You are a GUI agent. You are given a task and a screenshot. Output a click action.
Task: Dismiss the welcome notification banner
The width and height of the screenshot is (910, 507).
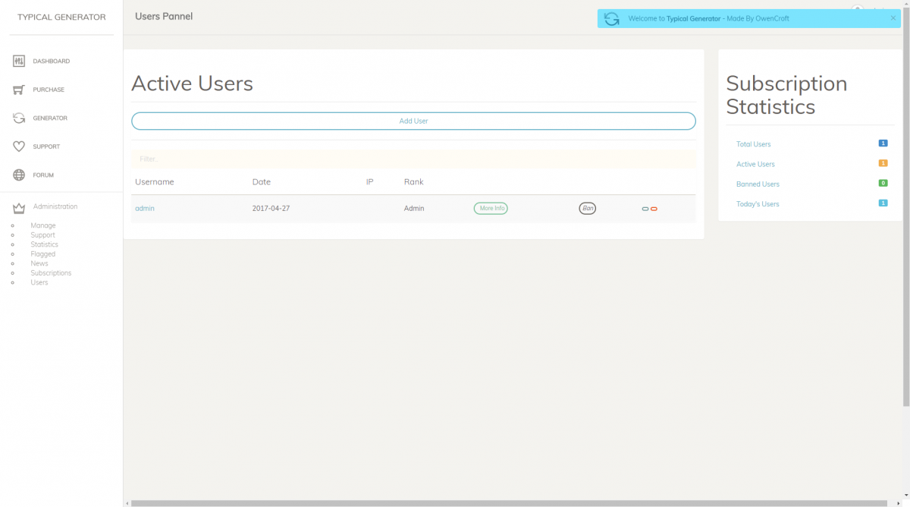pyautogui.click(x=893, y=18)
